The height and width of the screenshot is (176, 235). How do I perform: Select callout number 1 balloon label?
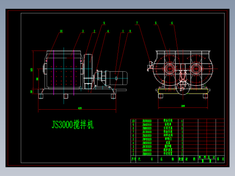[123, 31]
